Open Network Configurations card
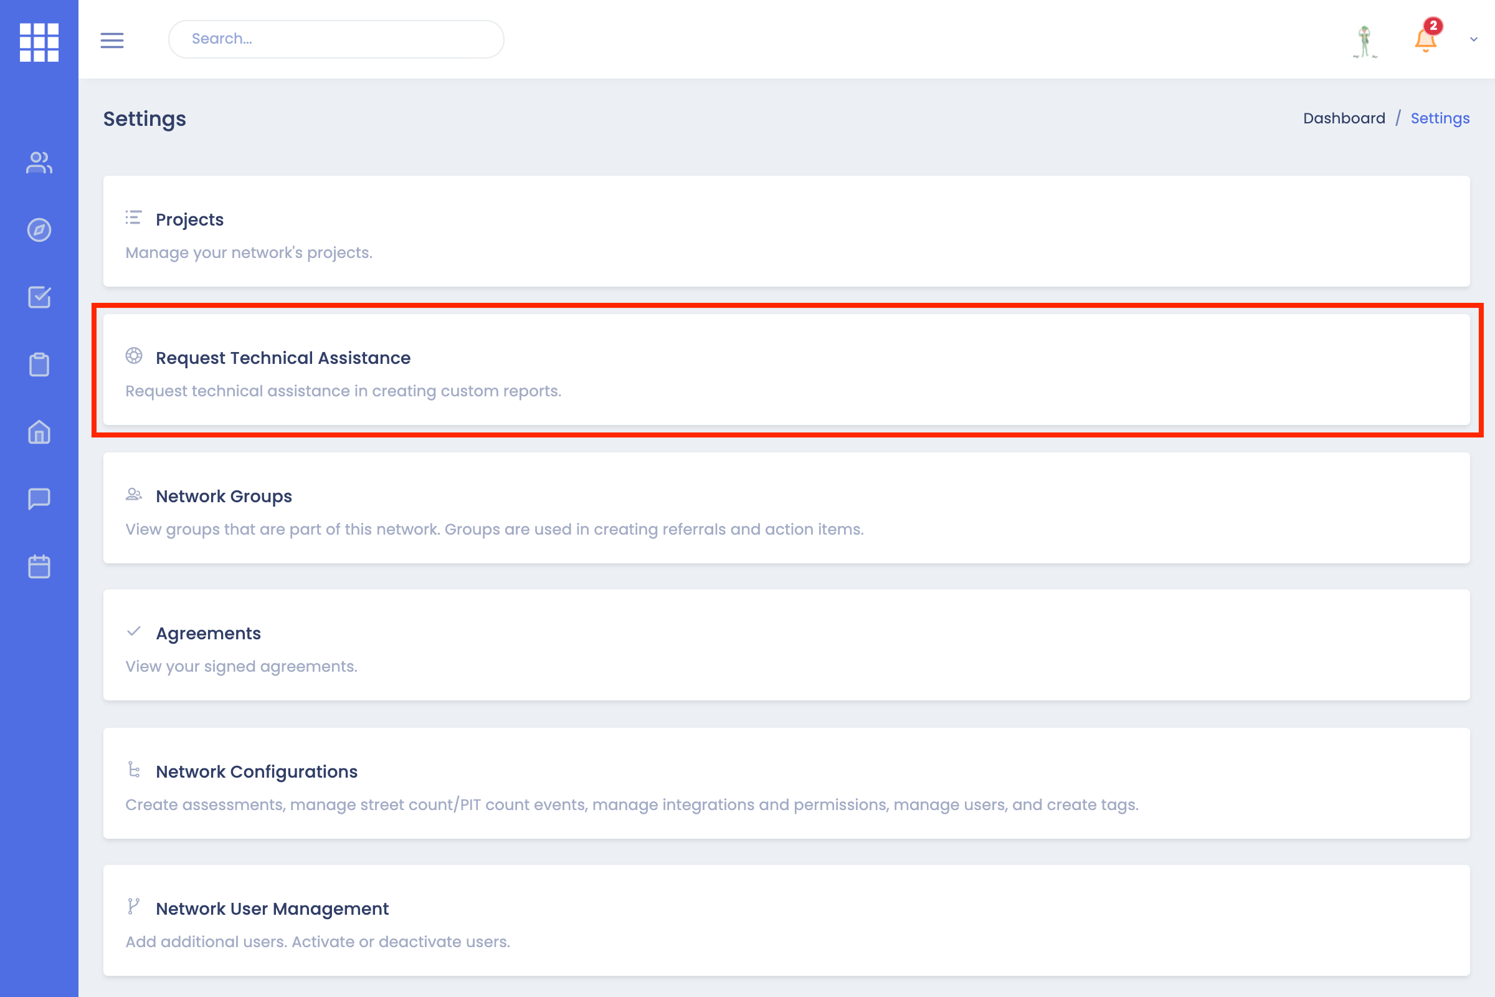The width and height of the screenshot is (1495, 997). click(x=786, y=783)
